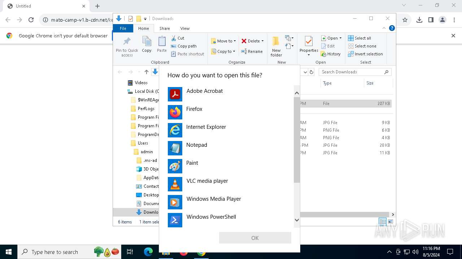The image size is (462, 259).
Task: Click the Explorer Up one level arrow
Action: pyautogui.click(x=146, y=72)
